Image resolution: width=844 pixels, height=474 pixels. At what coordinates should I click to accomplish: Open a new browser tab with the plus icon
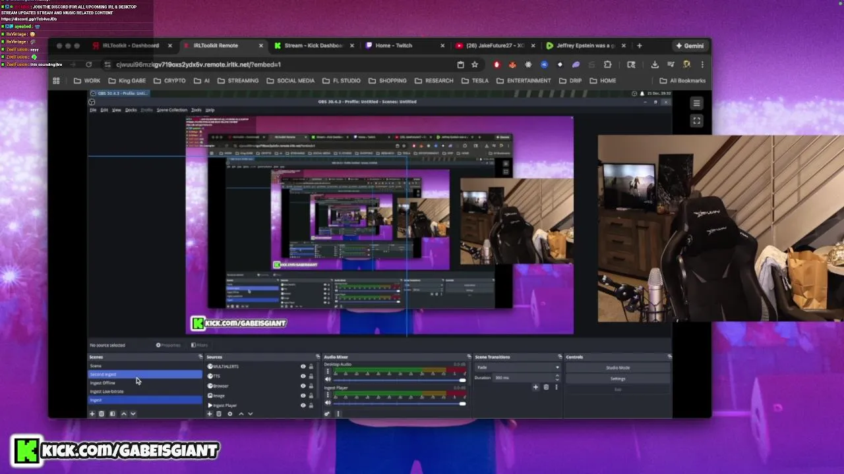coord(639,45)
